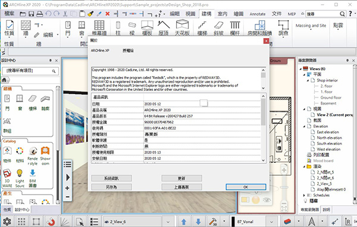The height and width of the screenshot is (227, 357).
Task: Pin the 設計中心 panel with the pushpin
Action: (x=51, y=61)
